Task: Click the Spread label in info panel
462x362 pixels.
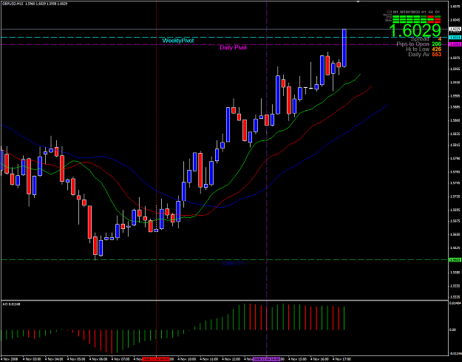Action: coord(420,39)
